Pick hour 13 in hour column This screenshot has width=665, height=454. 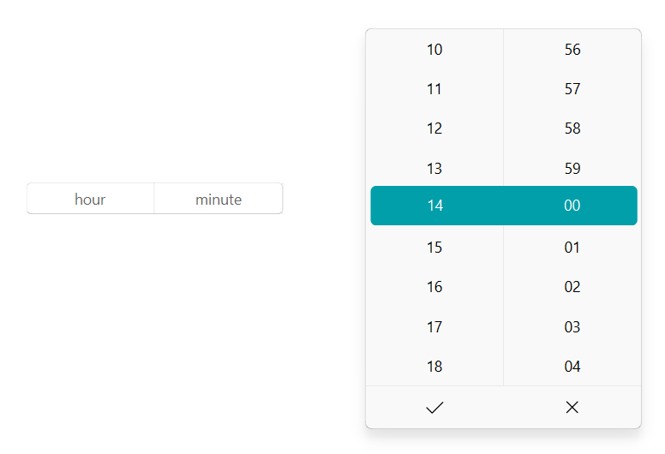tap(434, 168)
